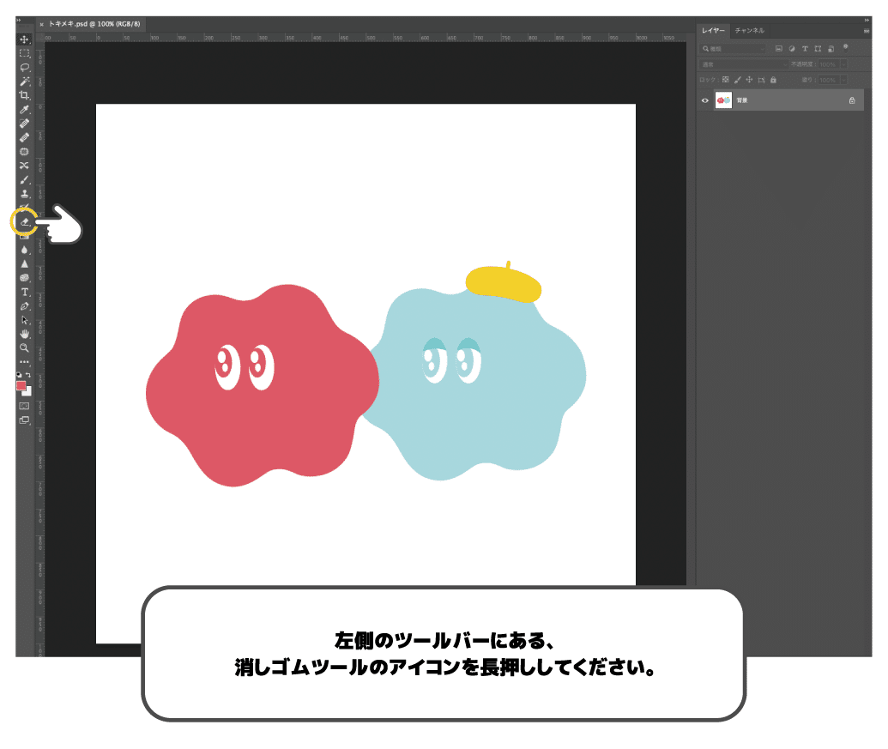Select the Magic Wand tool
Image resolution: width=888 pixels, height=749 pixels.
(x=24, y=82)
